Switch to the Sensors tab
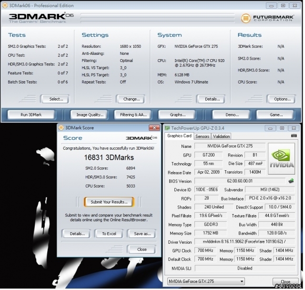This screenshot has height=290, width=305. pyautogui.click(x=202, y=136)
